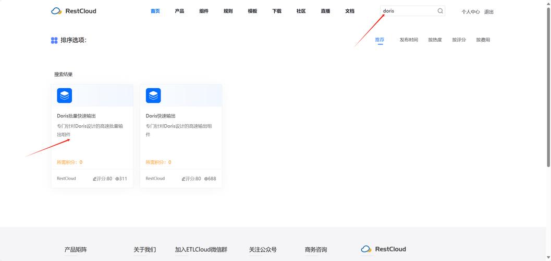The height and width of the screenshot is (261, 551).
Task: Click 评分:80 on Doris批量快速输出 card
Action: pos(104,179)
